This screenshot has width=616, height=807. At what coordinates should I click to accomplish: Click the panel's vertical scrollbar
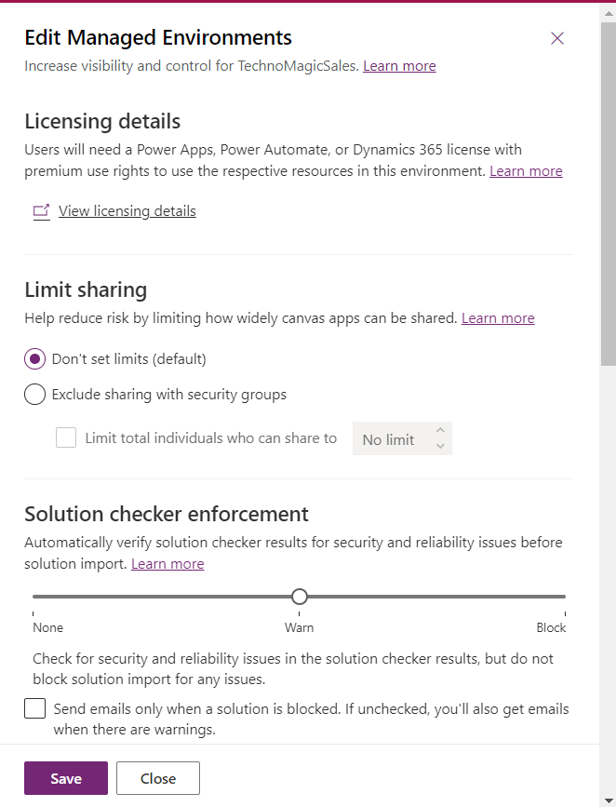pos(608,195)
